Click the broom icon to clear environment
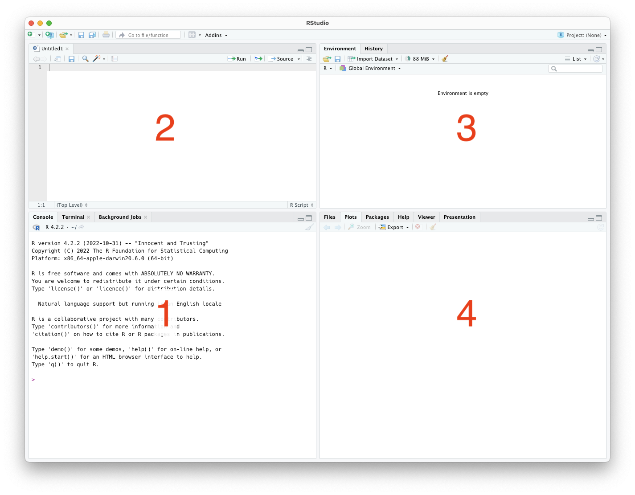 (x=445, y=58)
